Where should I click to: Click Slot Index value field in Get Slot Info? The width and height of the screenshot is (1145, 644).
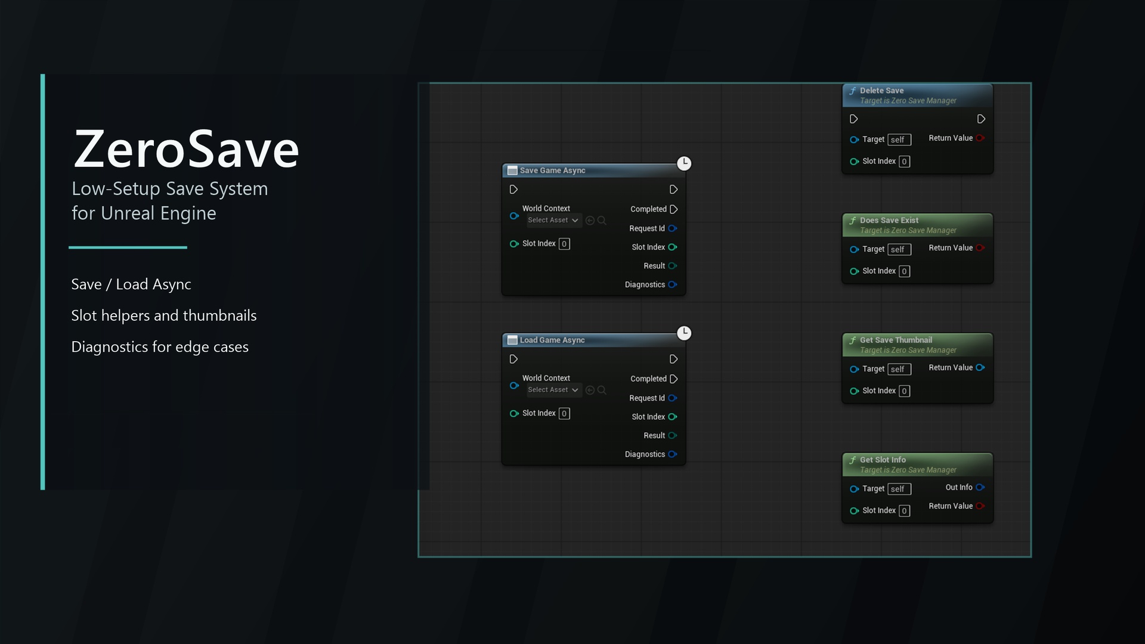pyautogui.click(x=905, y=511)
